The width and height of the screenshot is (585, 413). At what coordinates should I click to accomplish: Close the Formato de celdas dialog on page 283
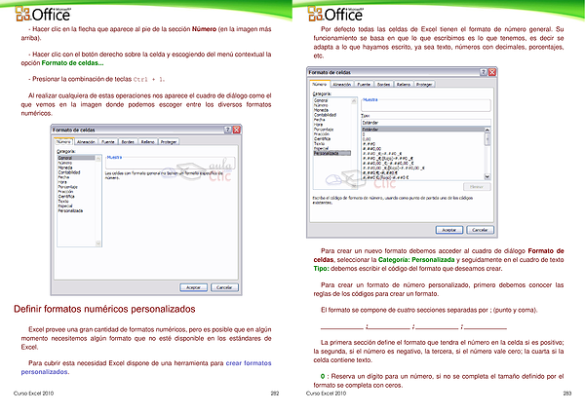click(492, 72)
